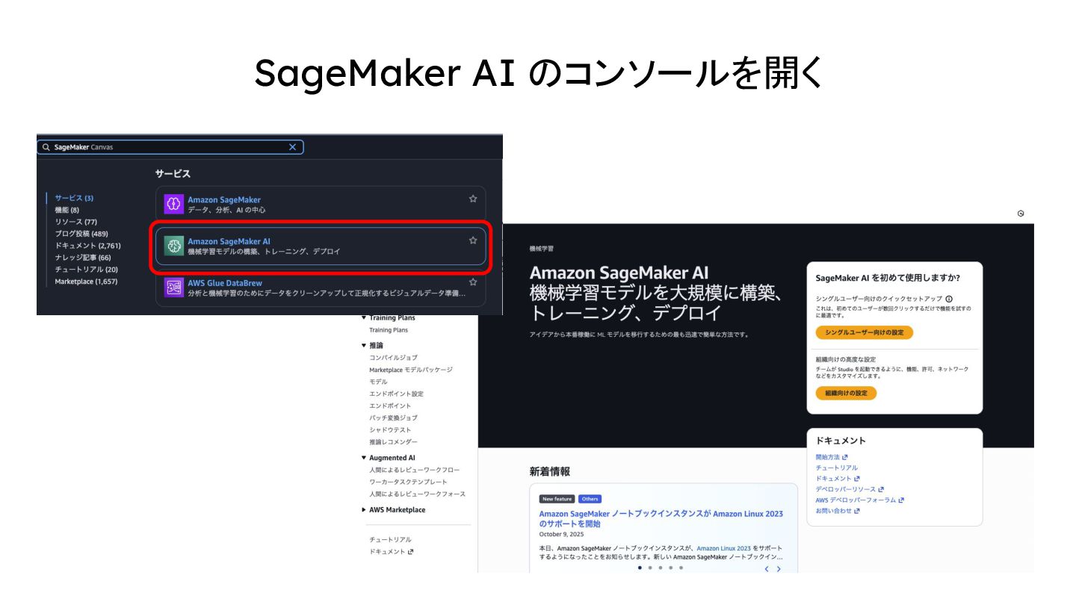Viewport: 1076px width, 605px height.
Task: Open コンパイルジョブ in the sidebar
Action: point(393,358)
